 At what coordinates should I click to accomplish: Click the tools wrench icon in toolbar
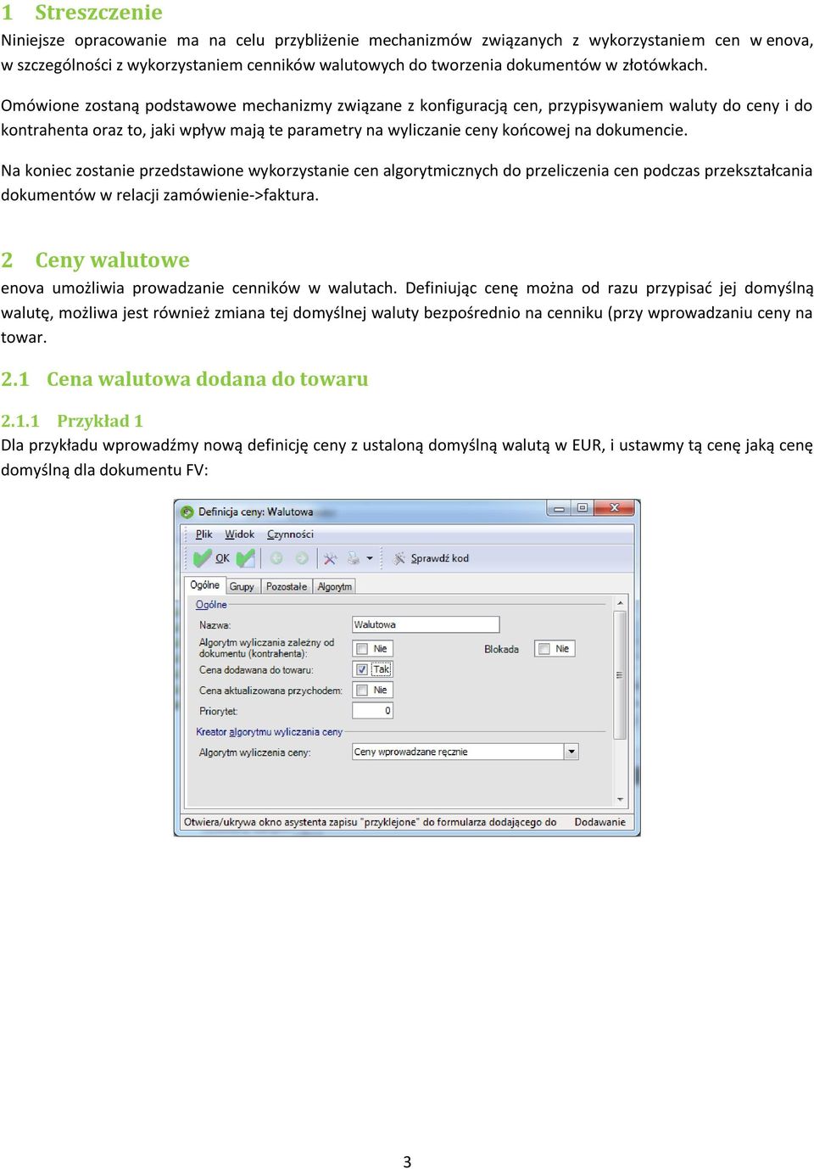point(330,558)
